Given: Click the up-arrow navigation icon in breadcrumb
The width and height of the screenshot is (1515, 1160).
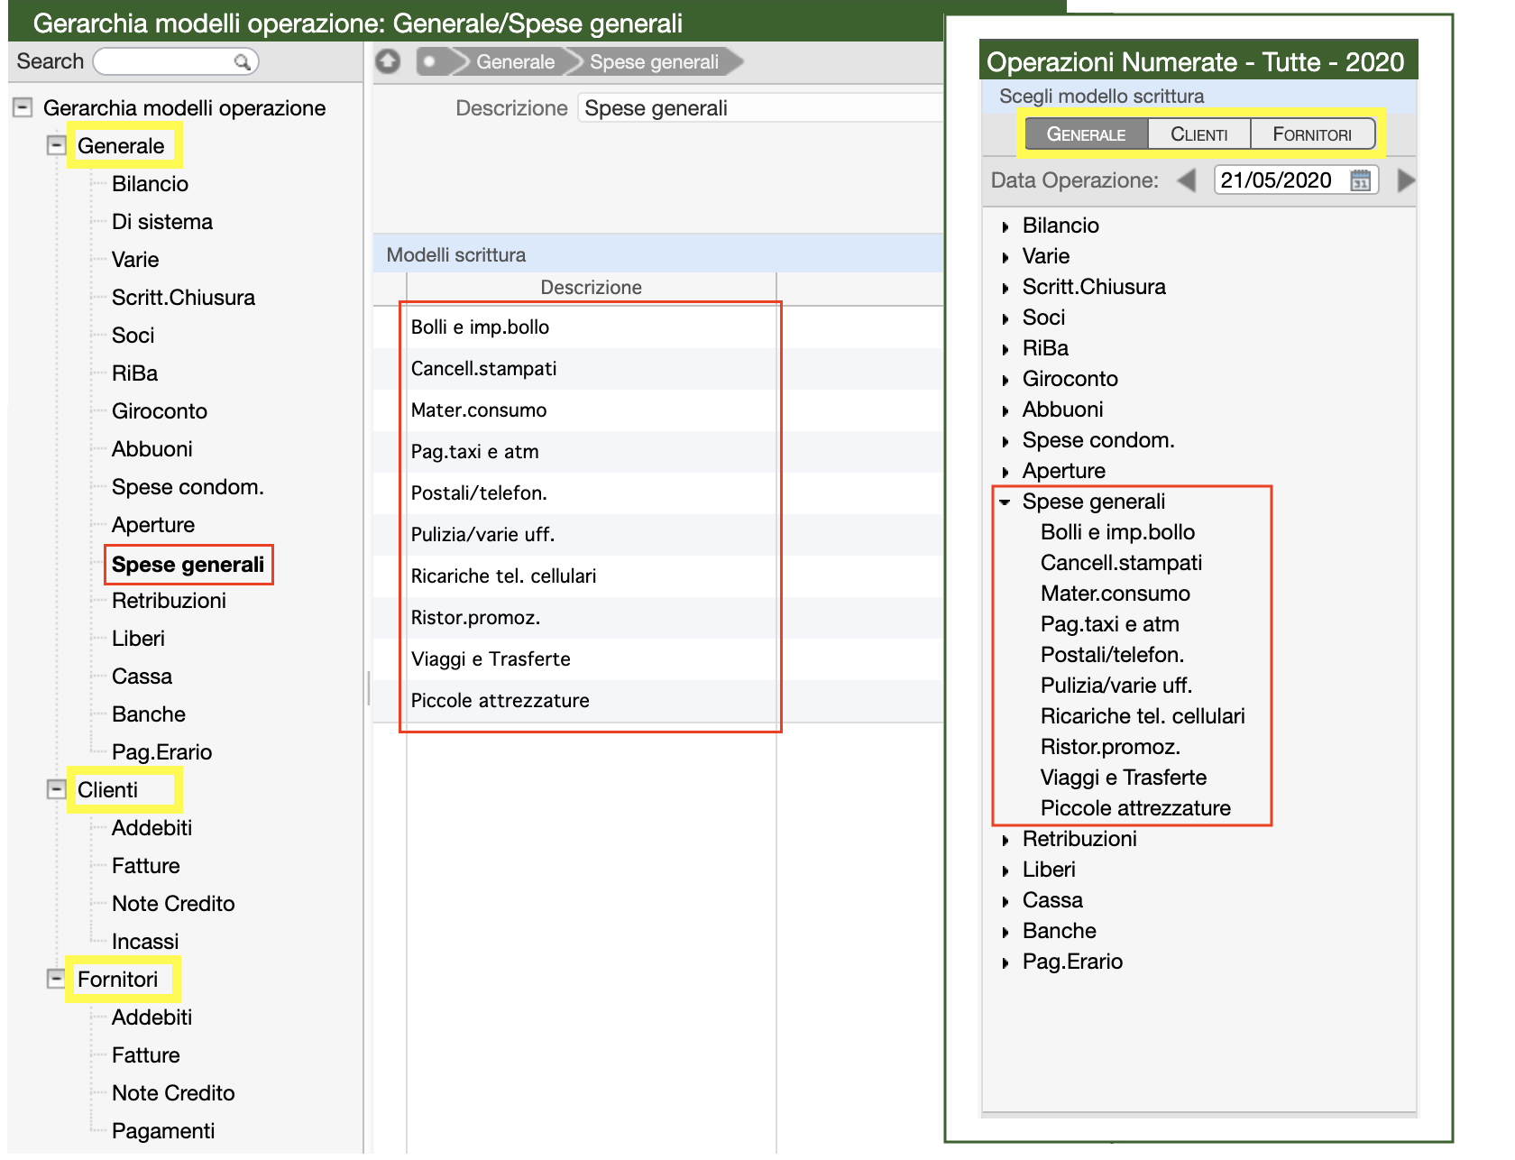Looking at the screenshot, I should coord(389,61).
